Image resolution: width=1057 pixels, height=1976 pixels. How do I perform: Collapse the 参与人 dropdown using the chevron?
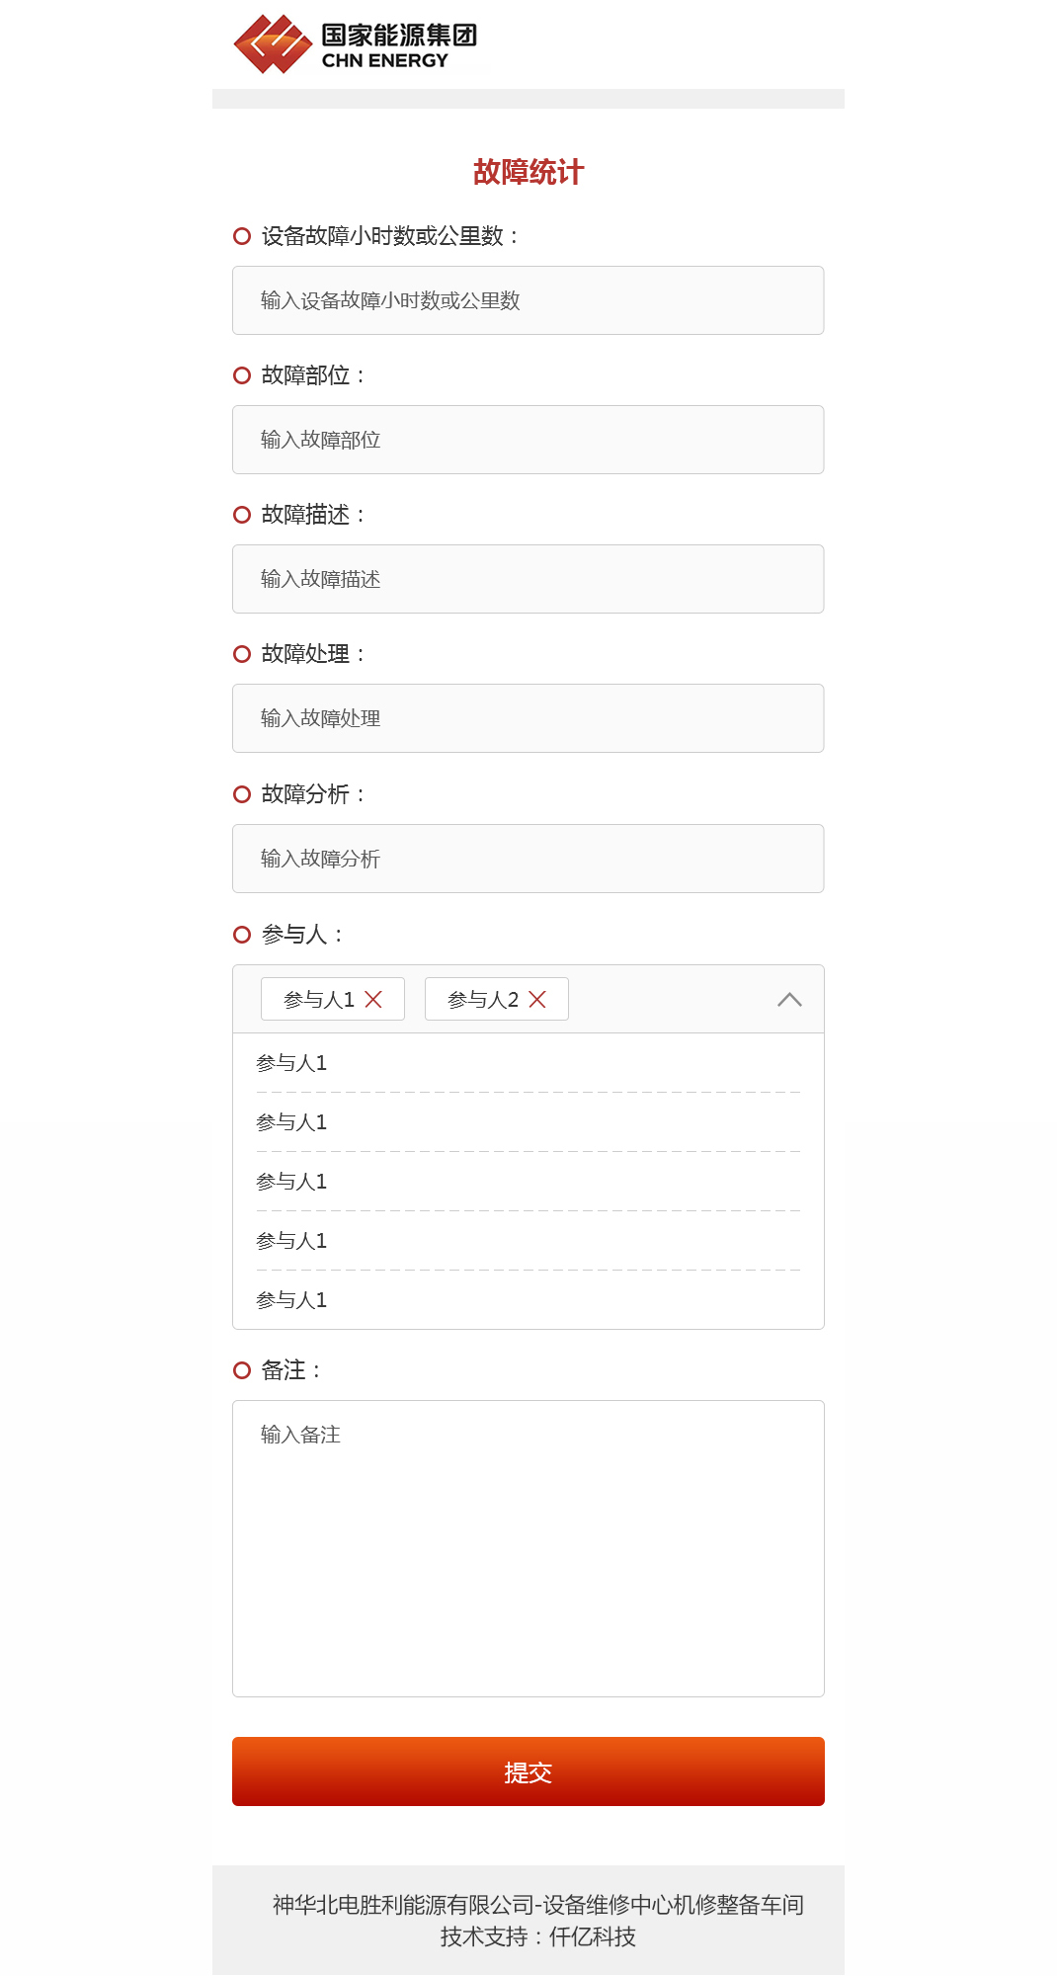(x=789, y=999)
